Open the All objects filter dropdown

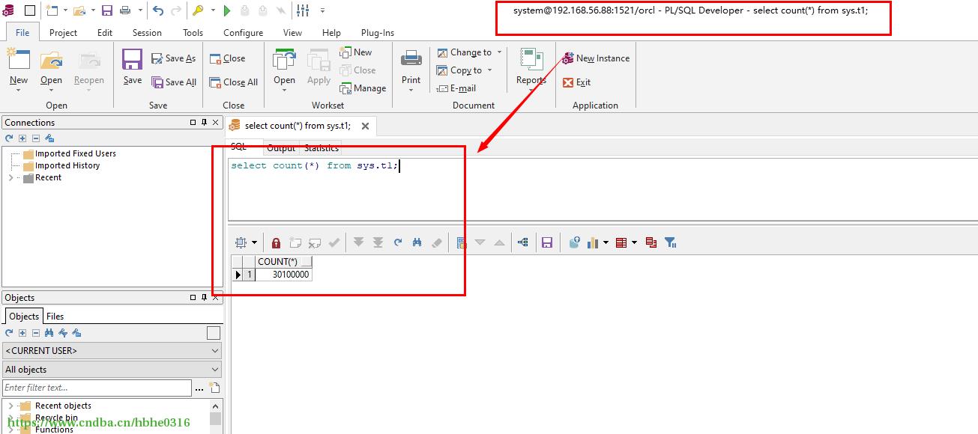[112, 369]
